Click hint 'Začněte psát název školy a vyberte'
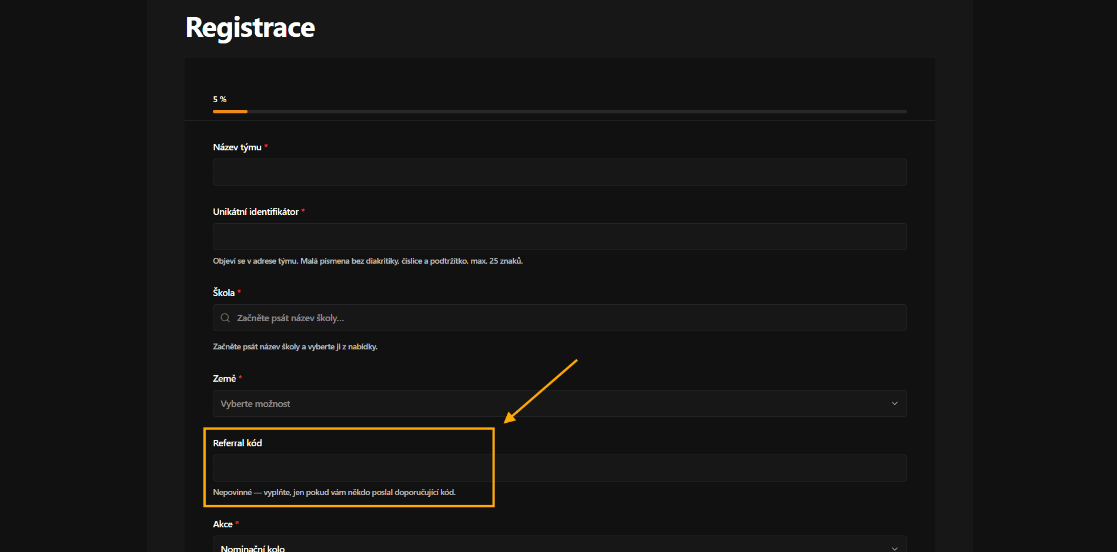The height and width of the screenshot is (552, 1117). [x=295, y=346]
